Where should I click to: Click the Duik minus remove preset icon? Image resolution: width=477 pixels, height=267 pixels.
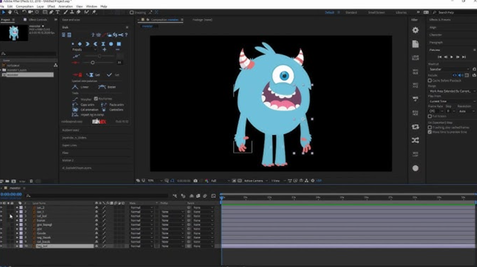(118, 49)
